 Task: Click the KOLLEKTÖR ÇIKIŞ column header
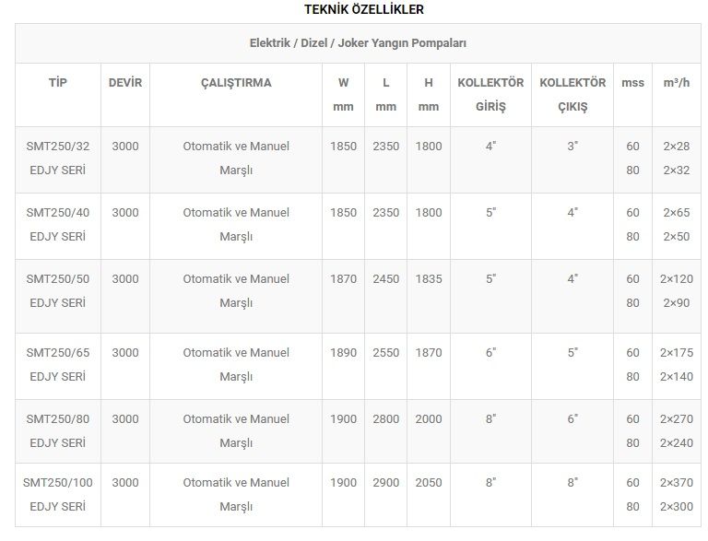coord(572,94)
